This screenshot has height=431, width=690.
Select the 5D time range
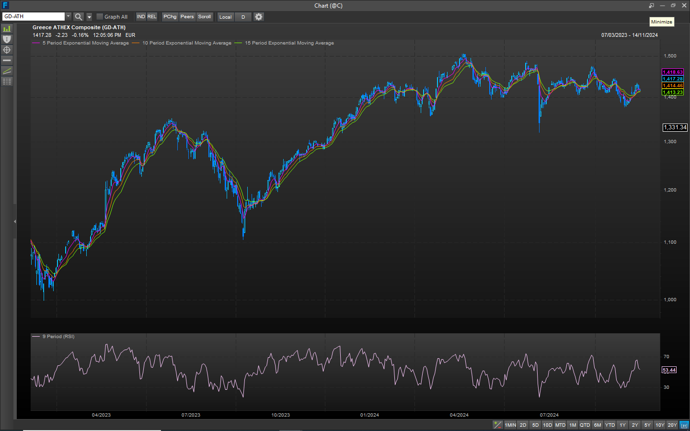tap(535, 425)
